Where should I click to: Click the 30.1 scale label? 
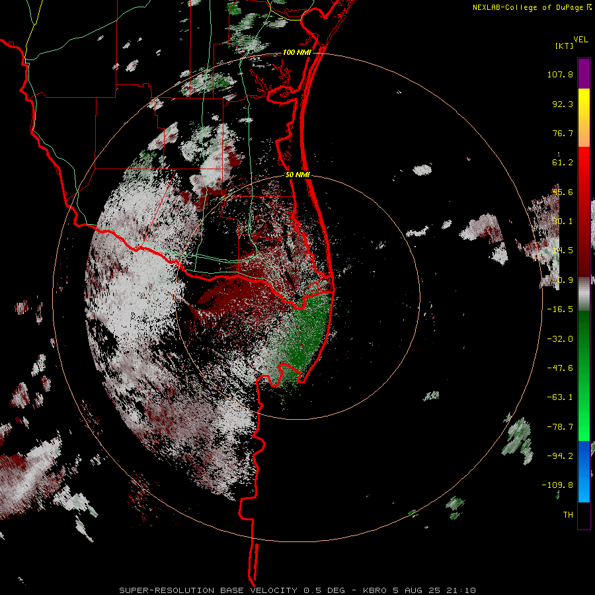[563, 221]
